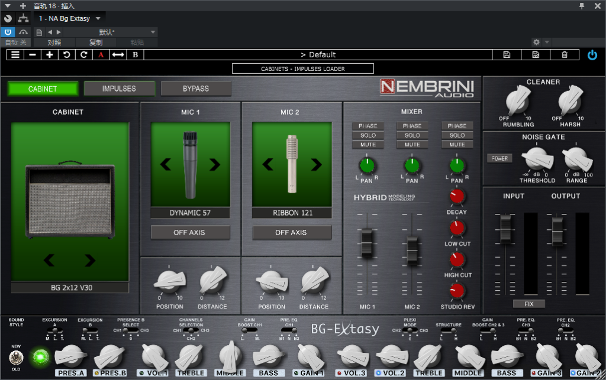Image resolution: width=606 pixels, height=380 pixels.
Task: Click the Noise Gate THRESHOLD knob
Action: point(536,159)
